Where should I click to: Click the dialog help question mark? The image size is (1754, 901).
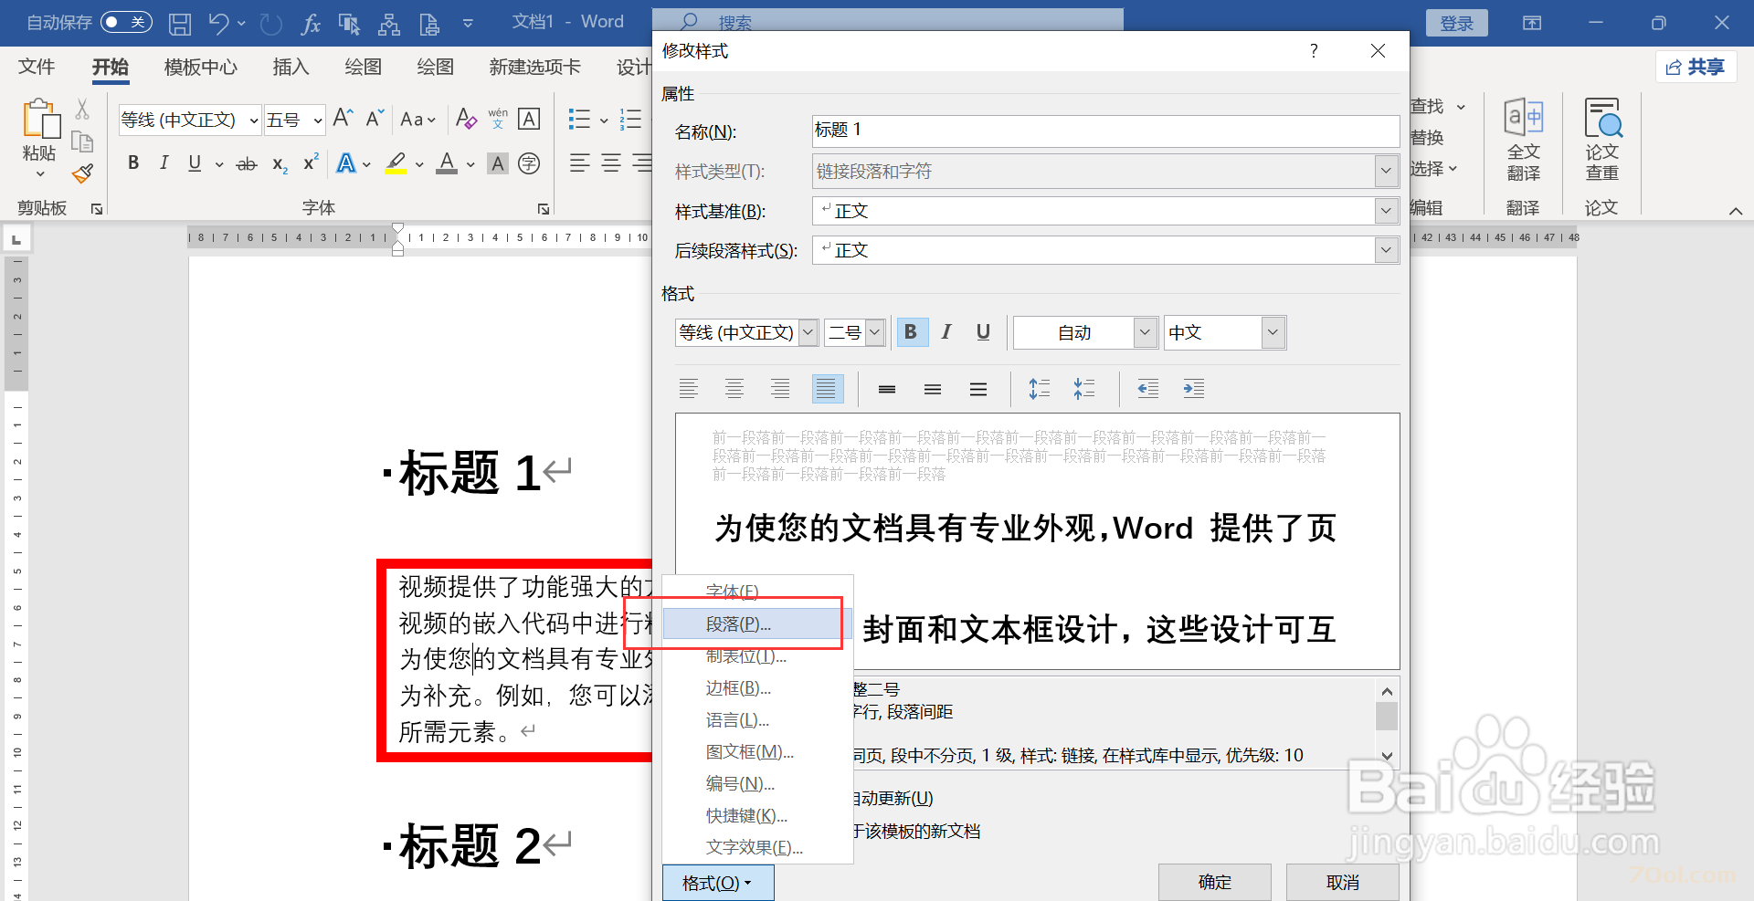[x=1314, y=51]
